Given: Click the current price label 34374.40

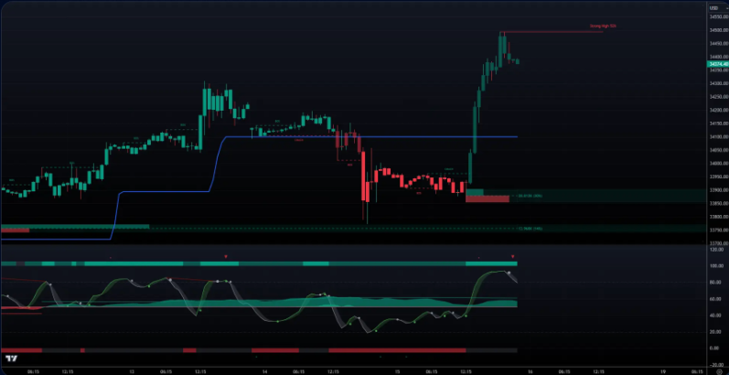Looking at the screenshot, I should [713, 64].
